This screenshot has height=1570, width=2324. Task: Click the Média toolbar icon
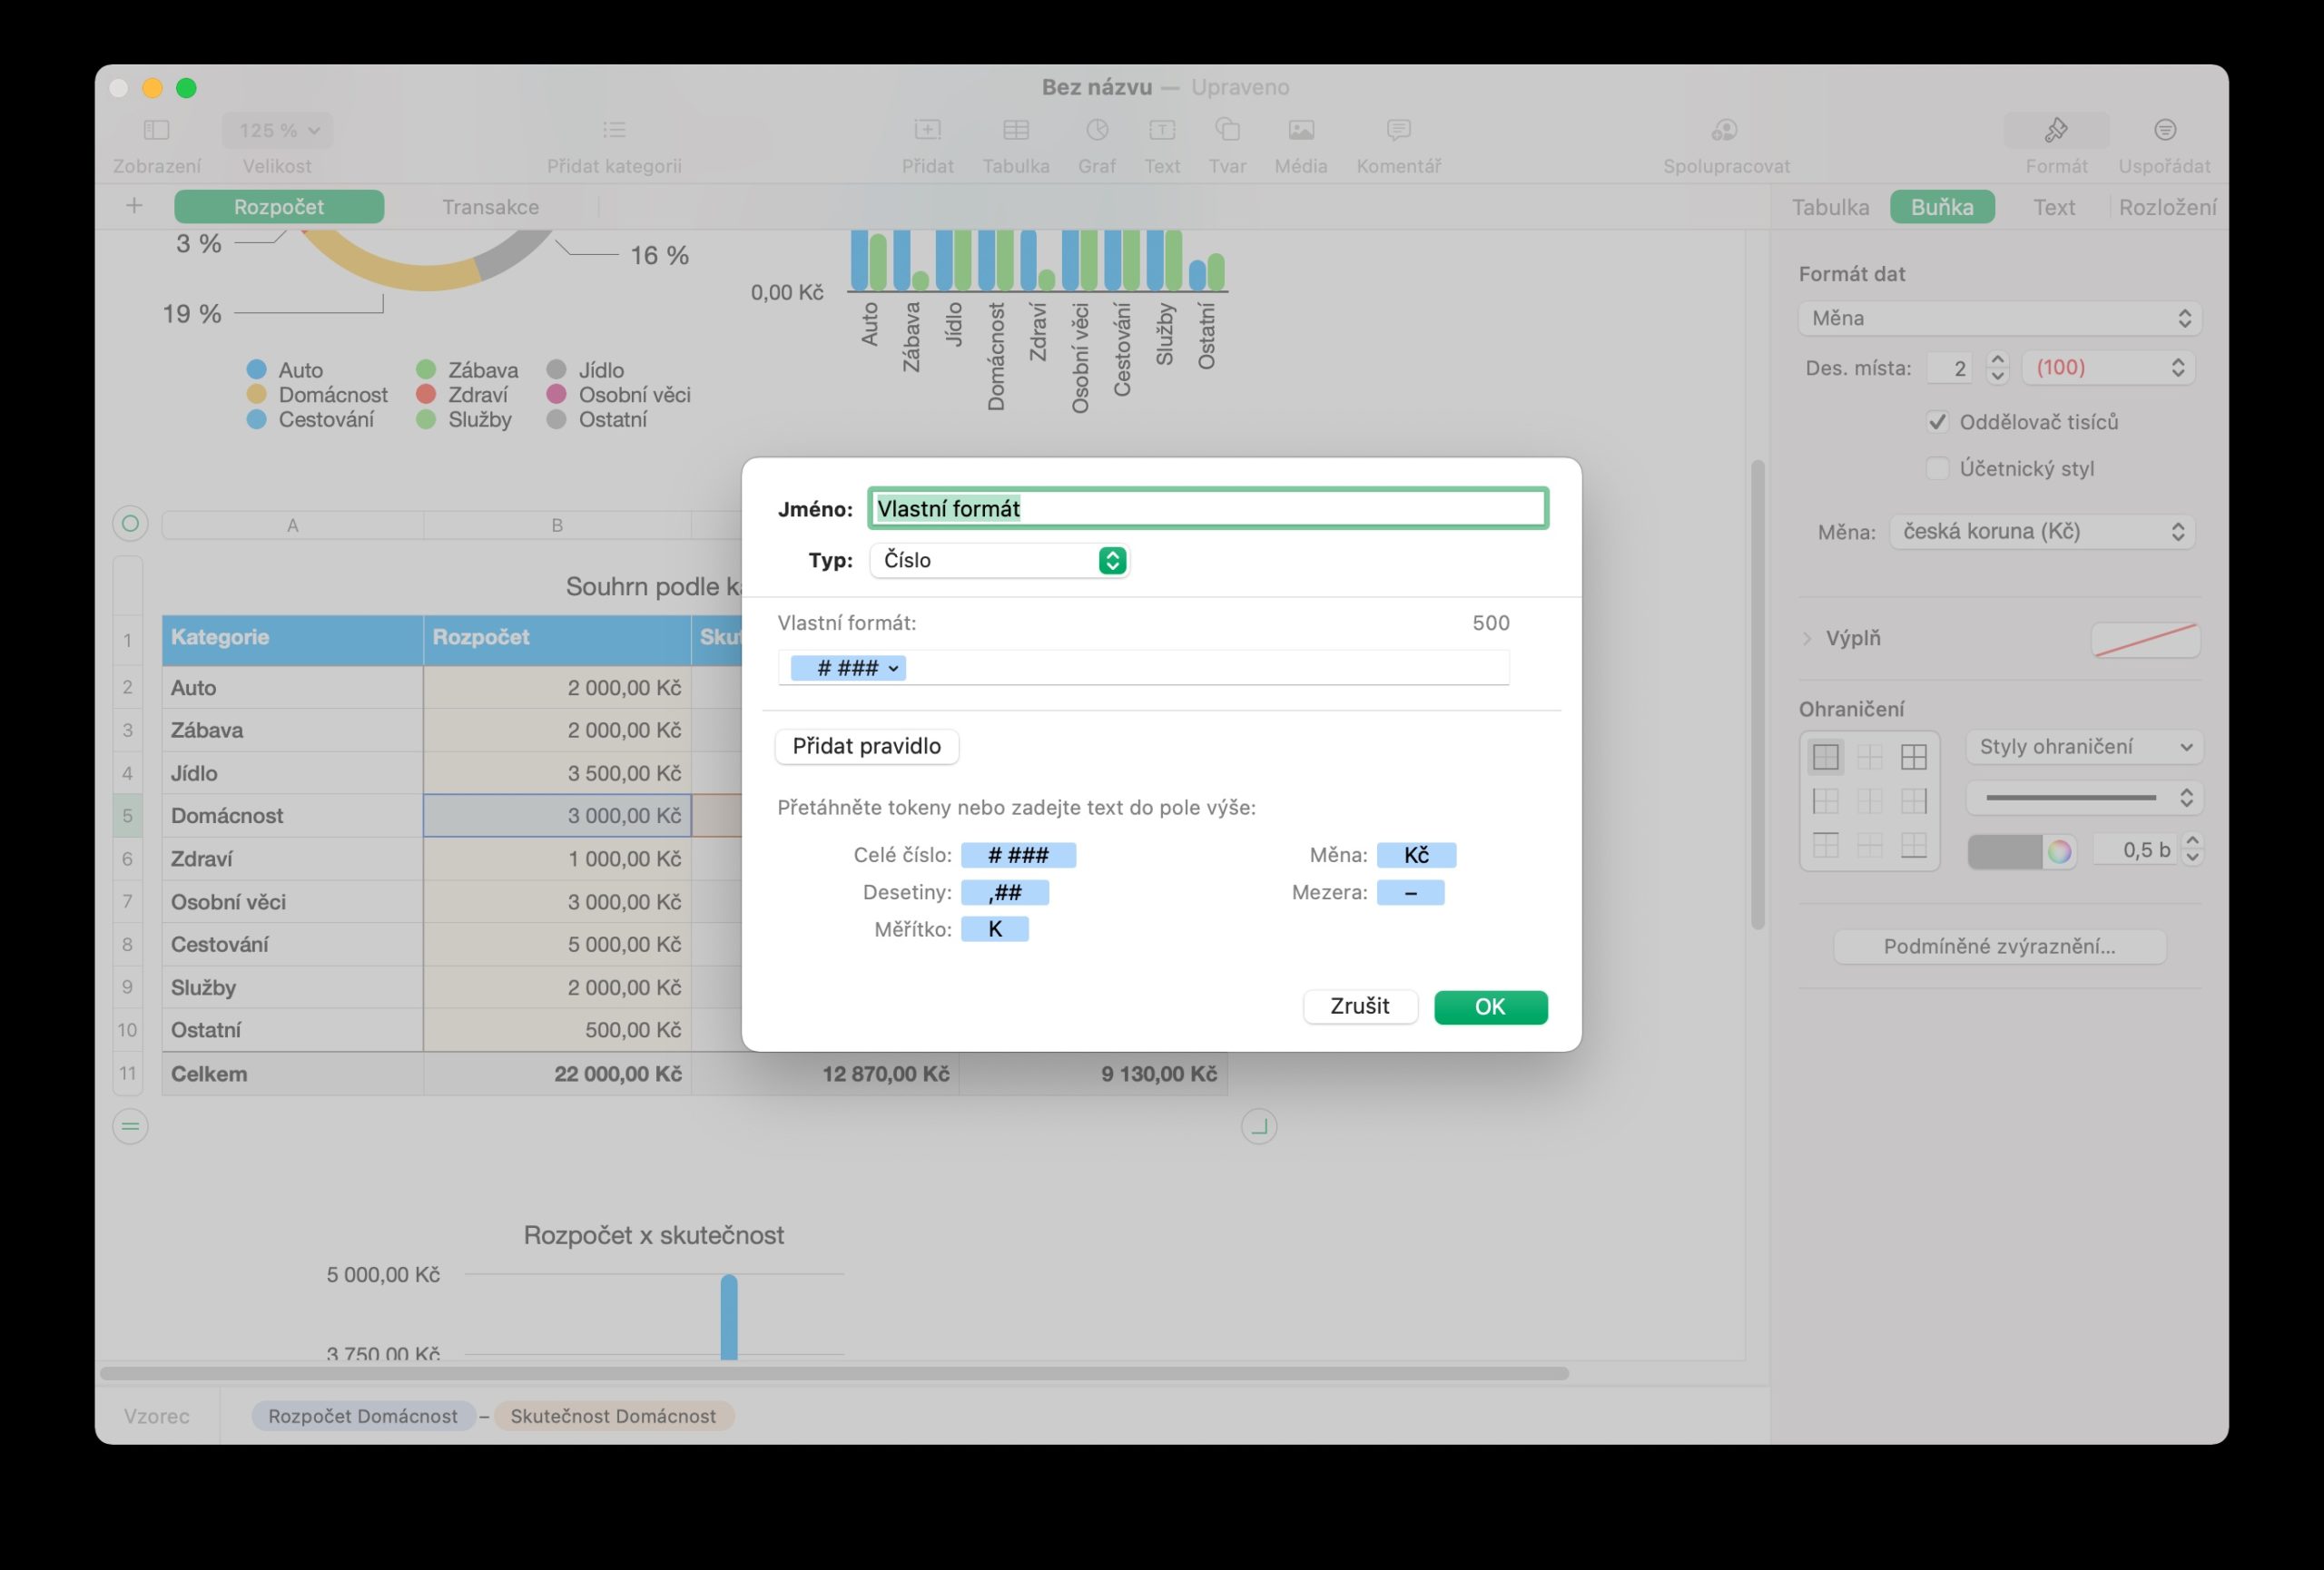point(1300,130)
